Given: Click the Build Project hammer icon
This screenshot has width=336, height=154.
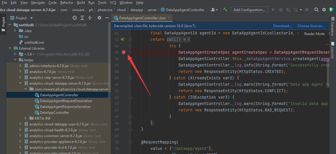Looking at the screenshot, I should (x=225, y=10).
